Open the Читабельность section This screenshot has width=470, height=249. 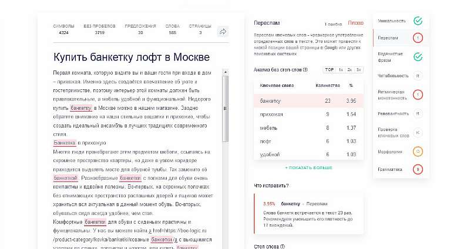coord(393,76)
